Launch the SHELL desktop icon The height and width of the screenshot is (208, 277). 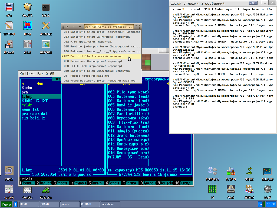[x=46, y=8]
